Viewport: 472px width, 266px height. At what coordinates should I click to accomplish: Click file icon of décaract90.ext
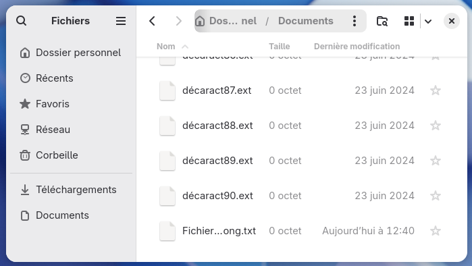[167, 196]
